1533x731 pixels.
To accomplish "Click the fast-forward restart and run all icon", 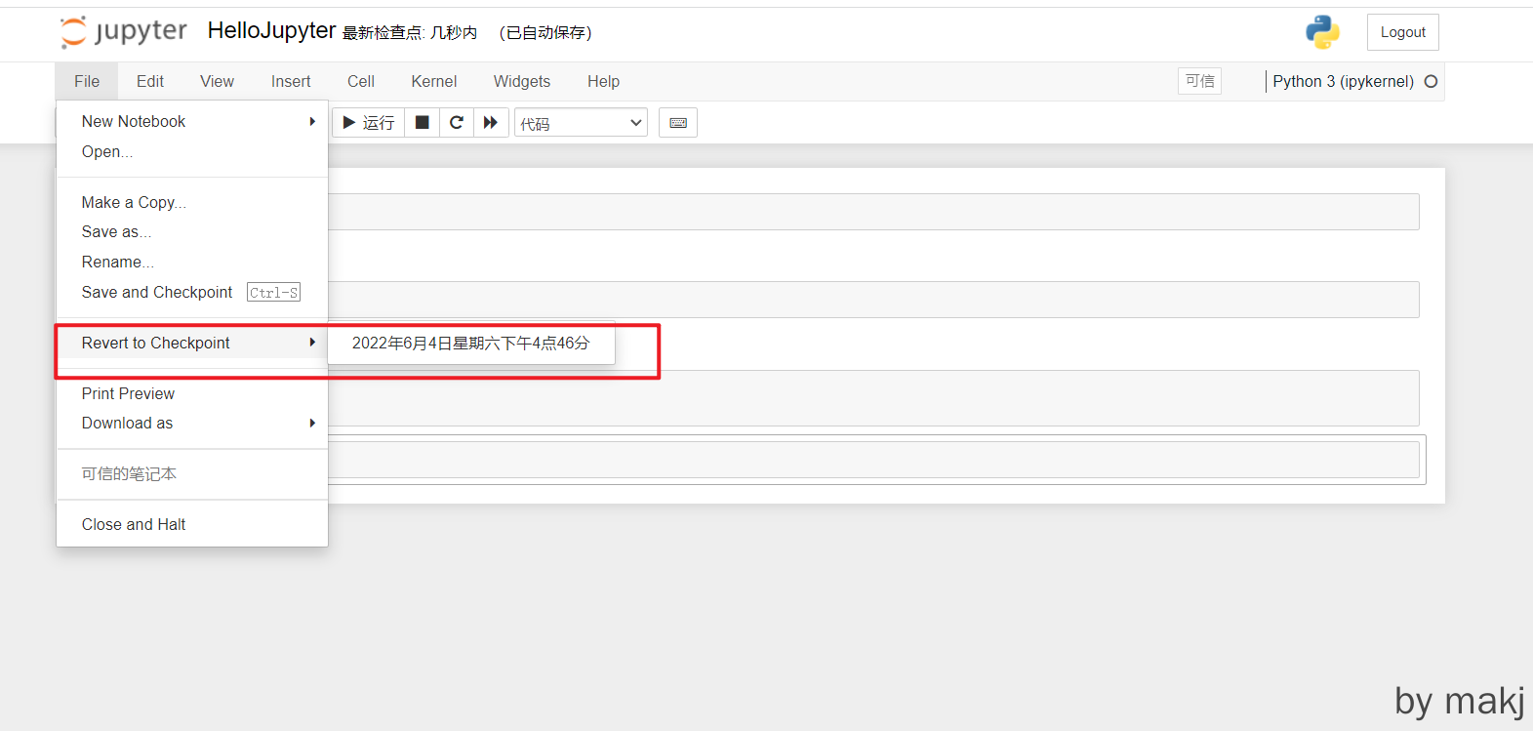I will [x=491, y=123].
